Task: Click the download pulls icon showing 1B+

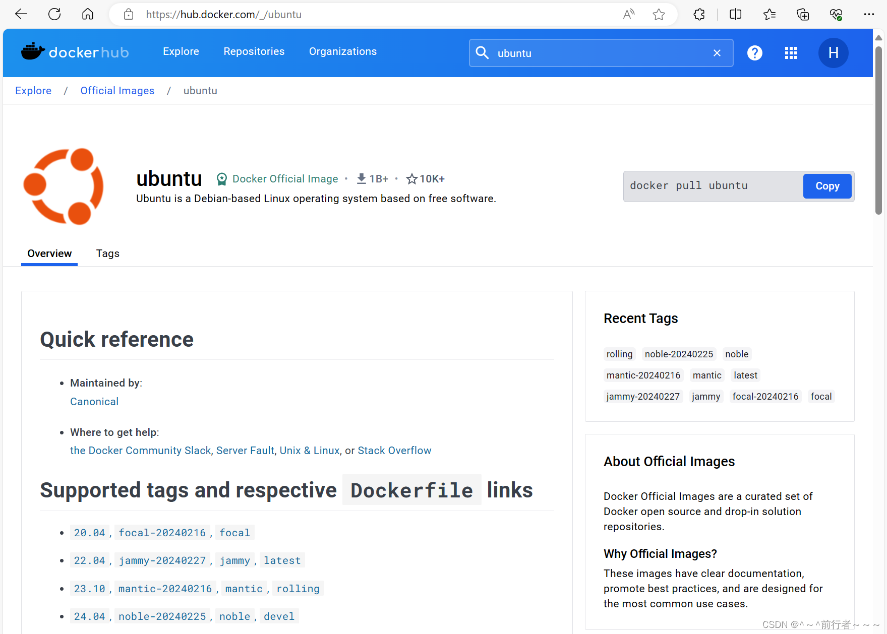Action: (x=361, y=178)
